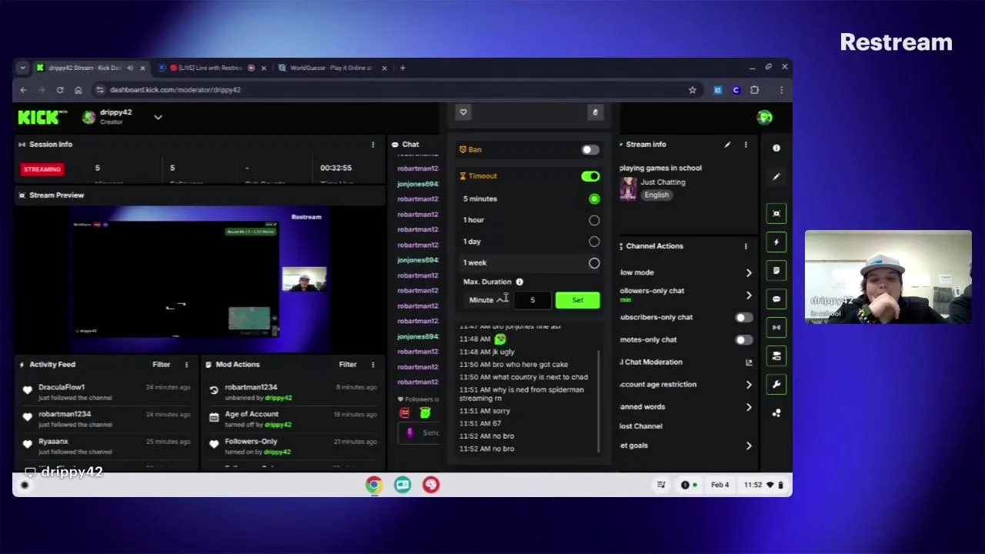This screenshot has height=554, width=985.
Task: Click the wrench tools sidebar icon
Action: [776, 385]
